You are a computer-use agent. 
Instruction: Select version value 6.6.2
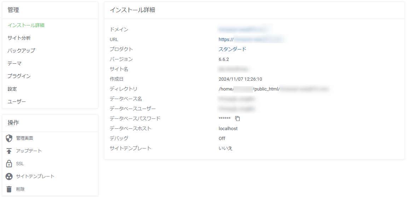pyautogui.click(x=224, y=59)
